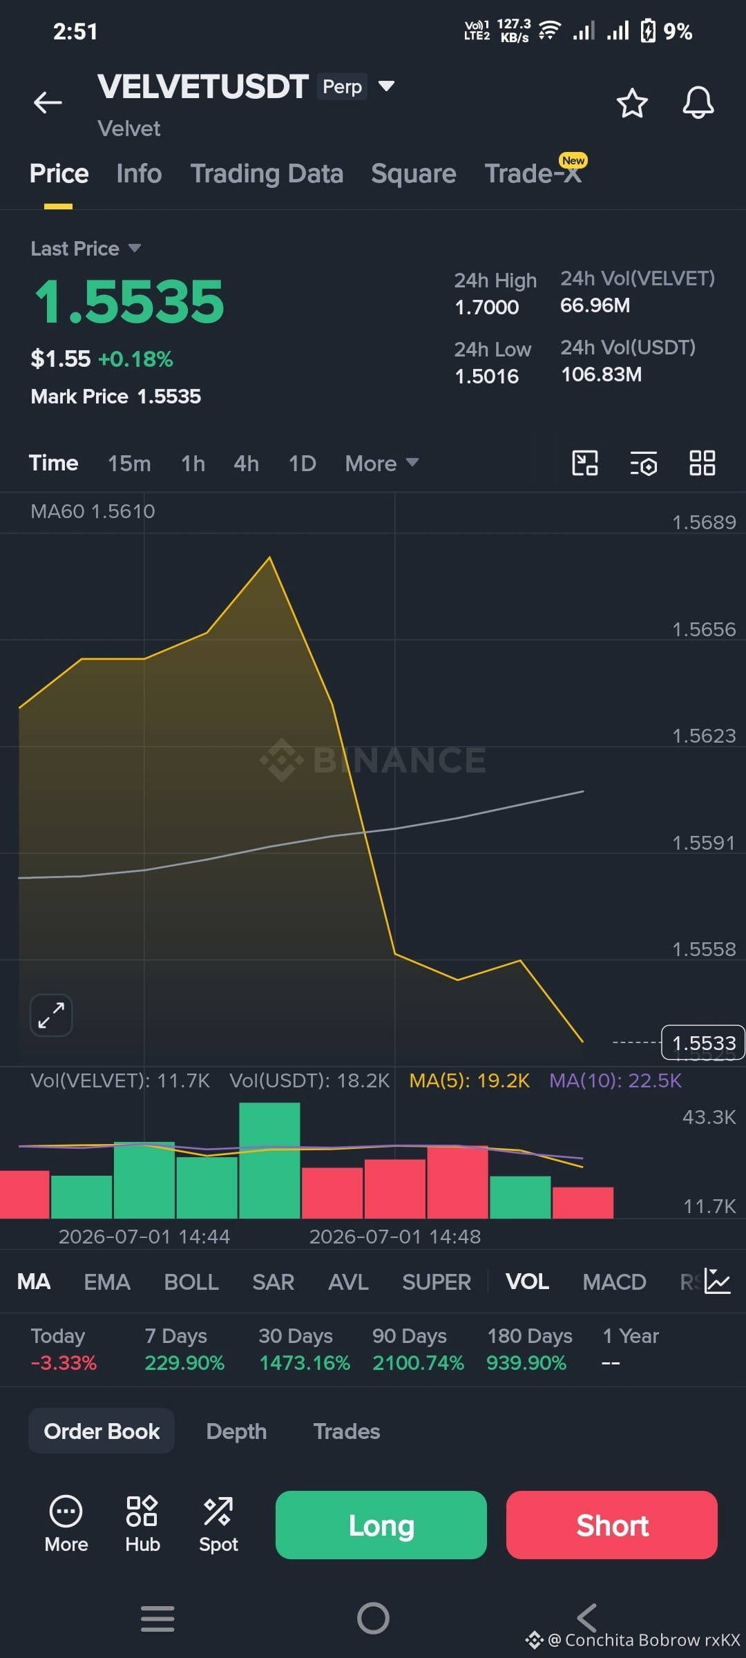This screenshot has height=1658, width=746.
Task: Tap Wi-Fi status icon
Action: click(550, 30)
